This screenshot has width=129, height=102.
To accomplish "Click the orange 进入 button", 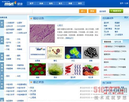I will 83,11.
